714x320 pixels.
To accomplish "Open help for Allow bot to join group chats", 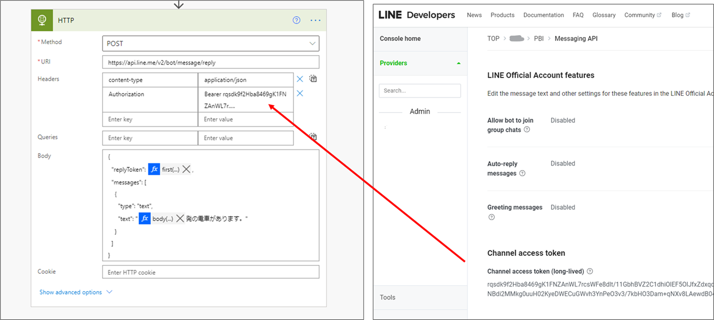I will coord(527,130).
